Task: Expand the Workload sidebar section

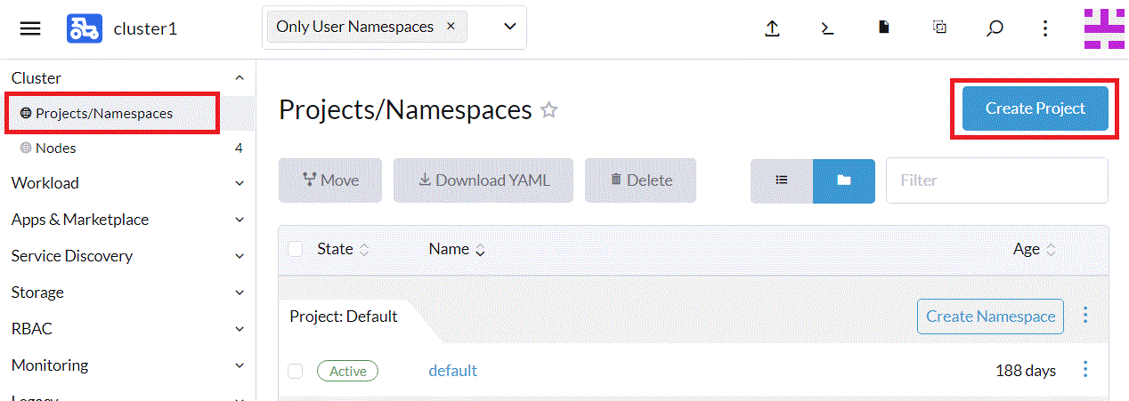Action: (x=126, y=183)
